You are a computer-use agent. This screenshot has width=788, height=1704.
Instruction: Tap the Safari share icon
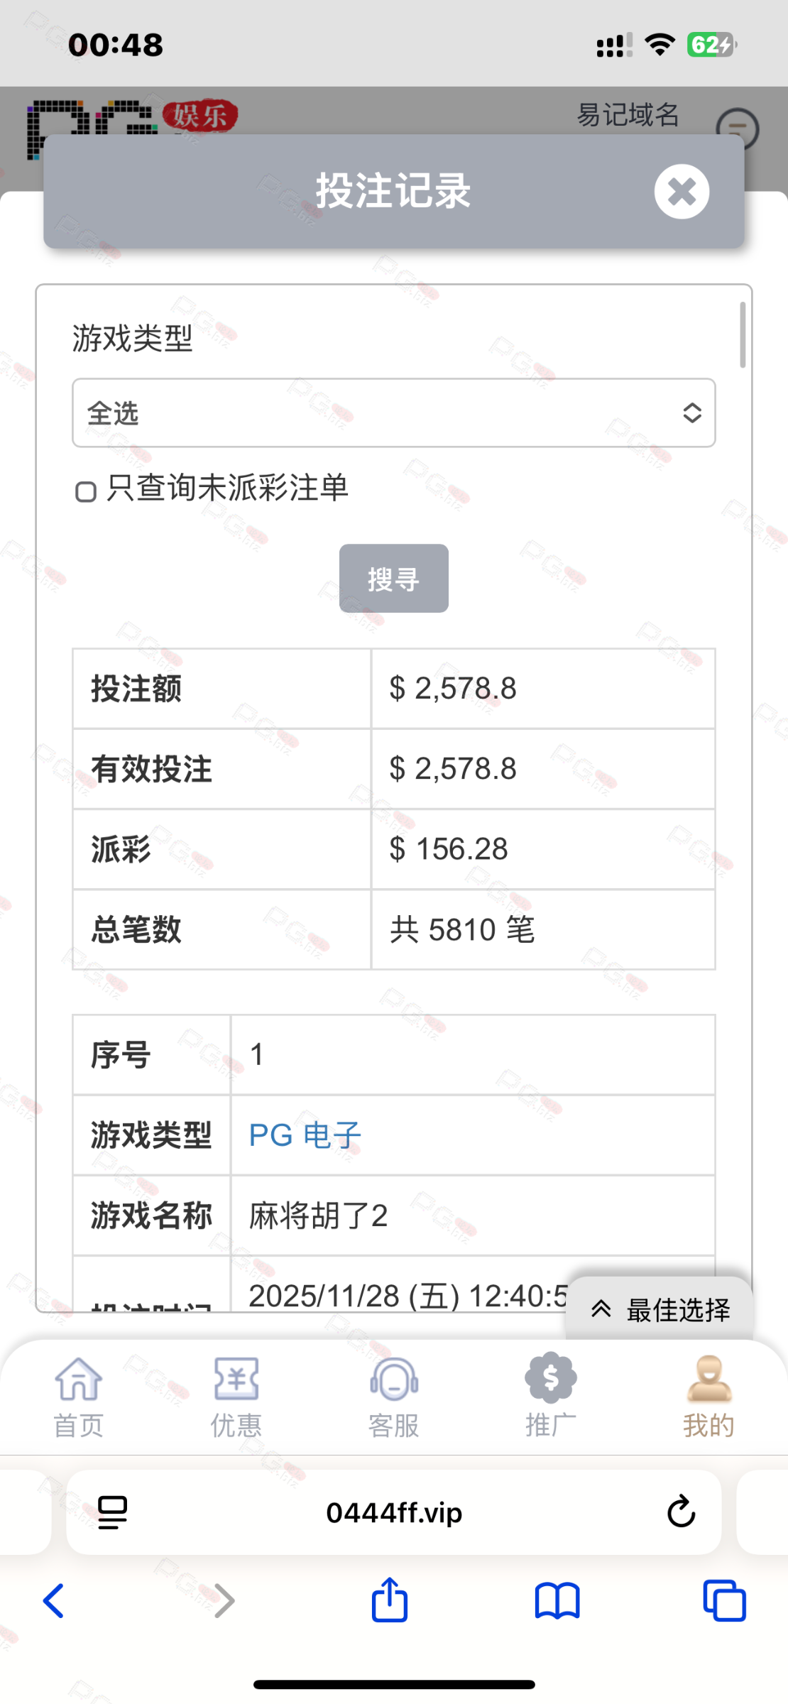390,1600
